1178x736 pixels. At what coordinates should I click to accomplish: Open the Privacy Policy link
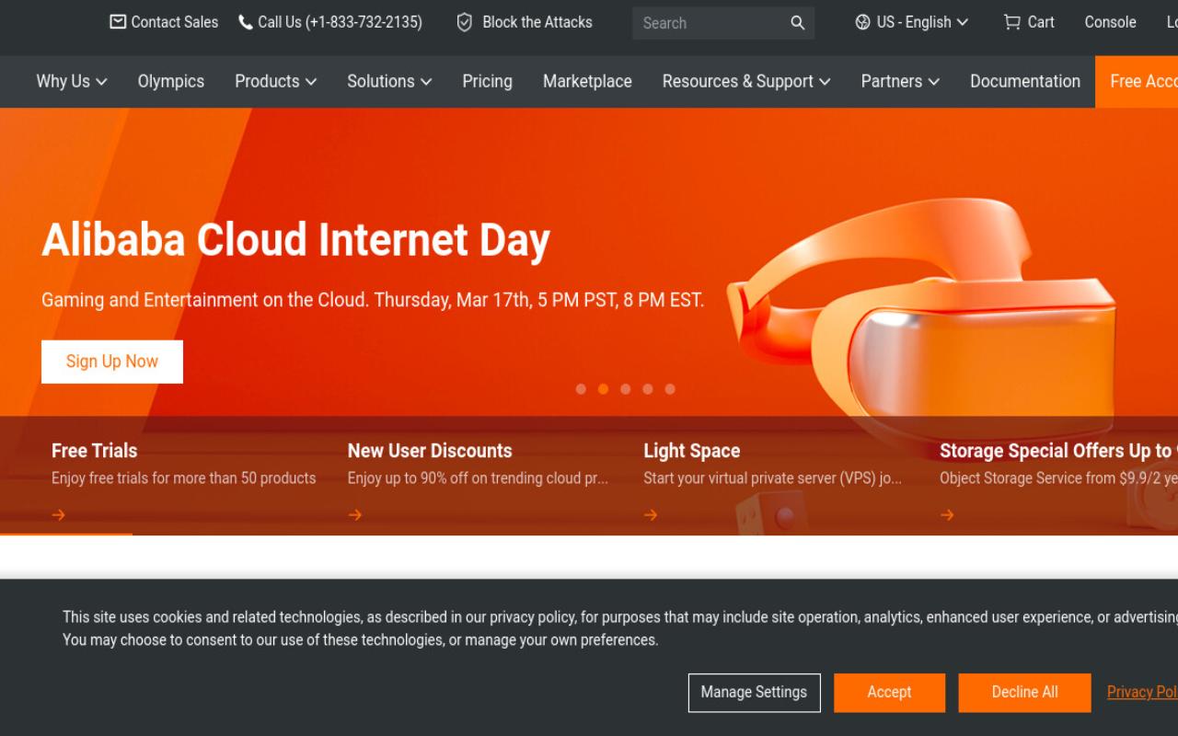pos(1142,692)
